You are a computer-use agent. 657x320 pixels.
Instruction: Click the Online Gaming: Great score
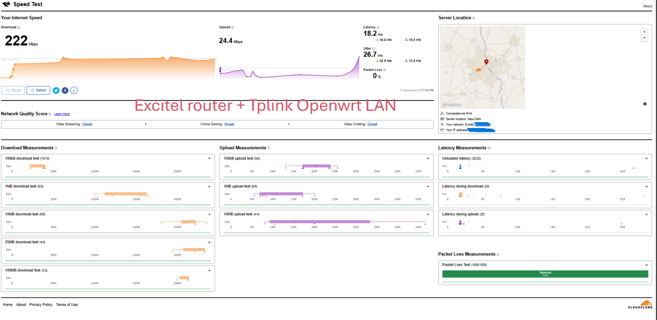[217, 124]
